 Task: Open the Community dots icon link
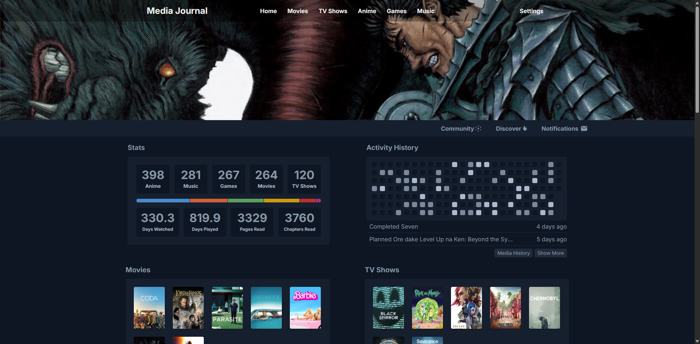pos(461,128)
